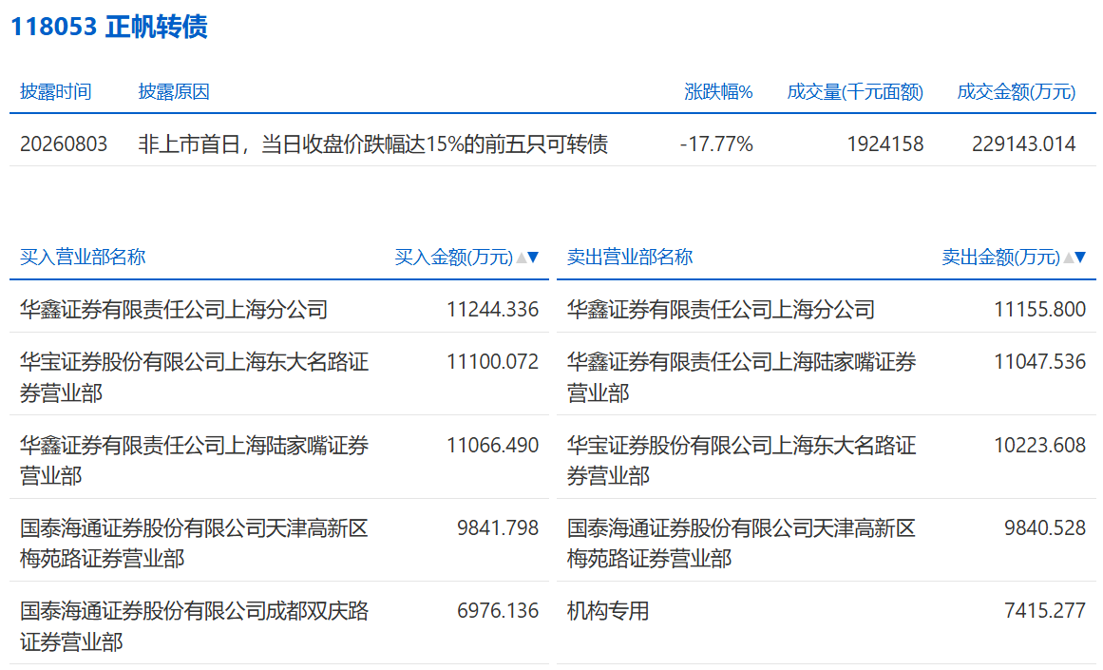Select sell amount 10223.608
The height and width of the screenshot is (670, 1103).
click(x=1039, y=446)
